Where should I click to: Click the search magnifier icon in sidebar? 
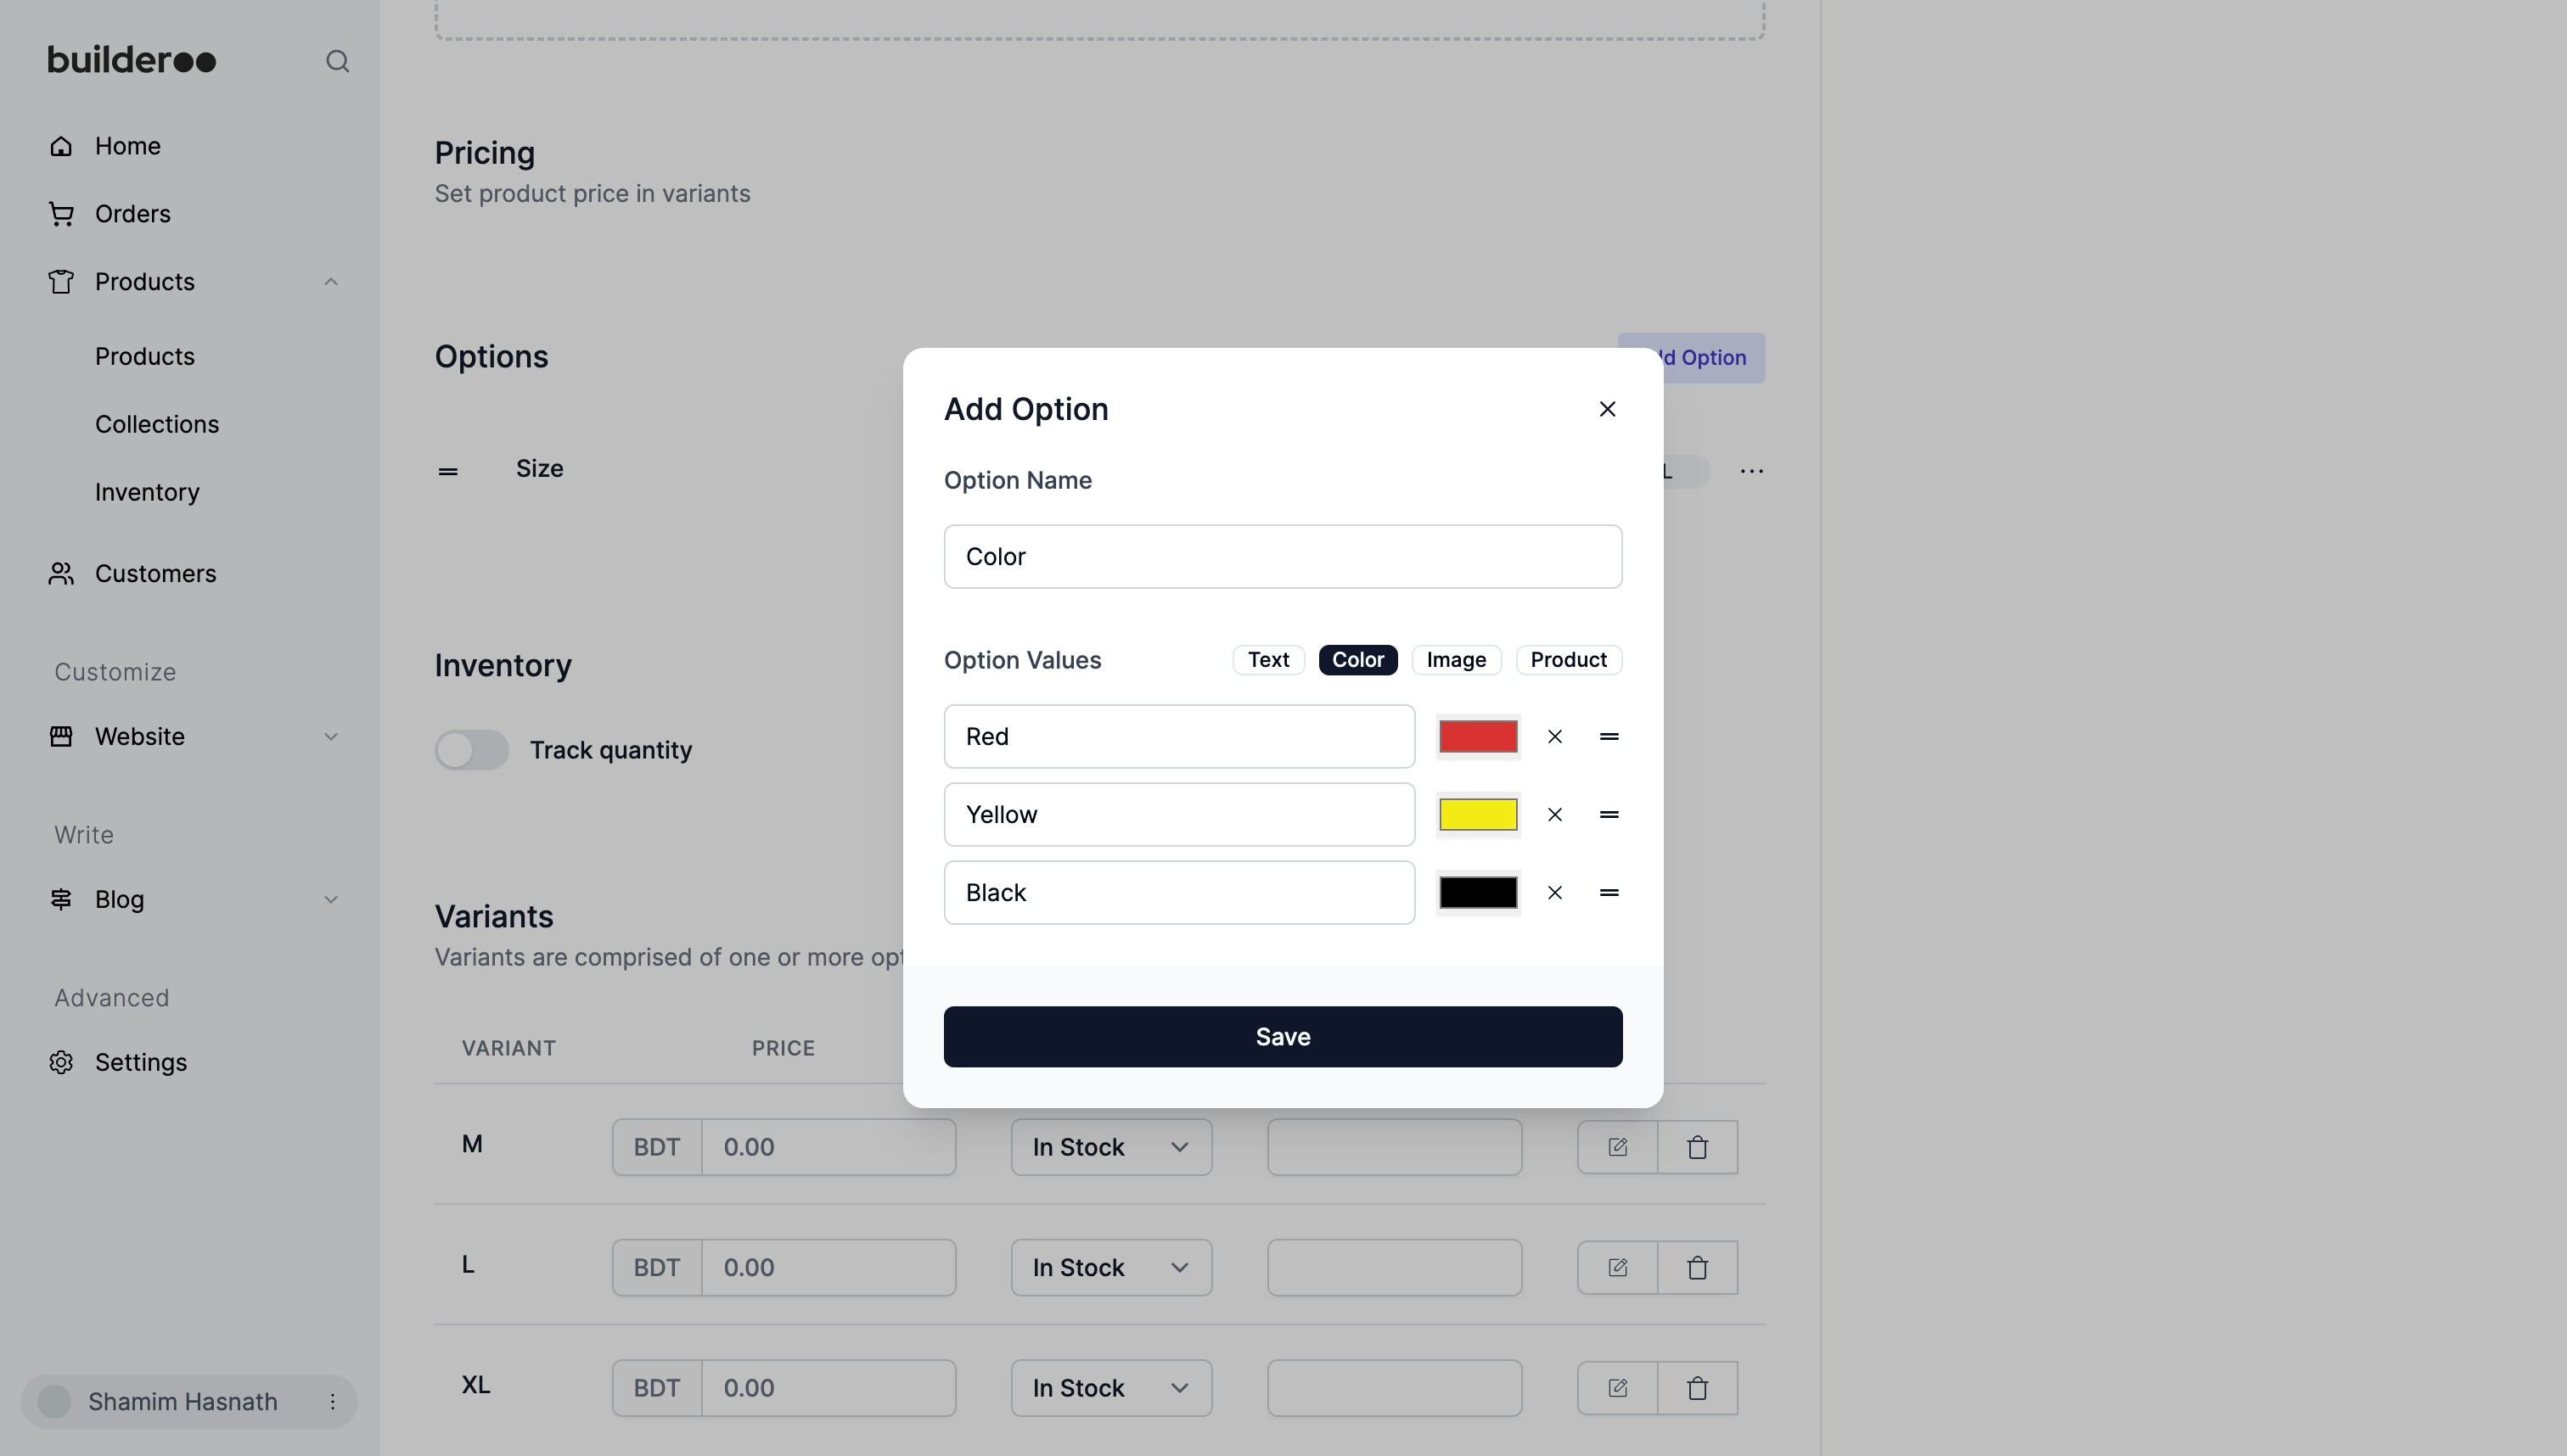pos(337,62)
